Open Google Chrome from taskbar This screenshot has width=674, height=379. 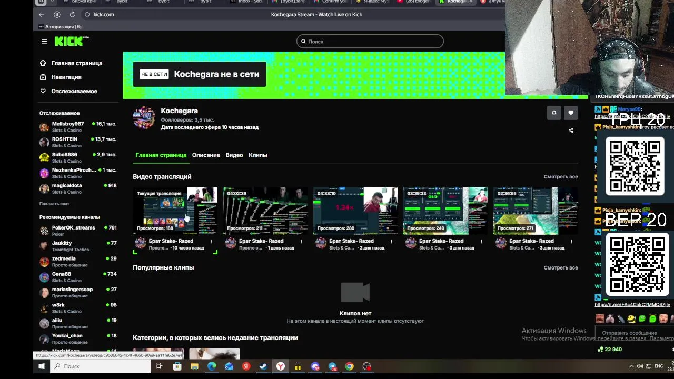coord(350,366)
